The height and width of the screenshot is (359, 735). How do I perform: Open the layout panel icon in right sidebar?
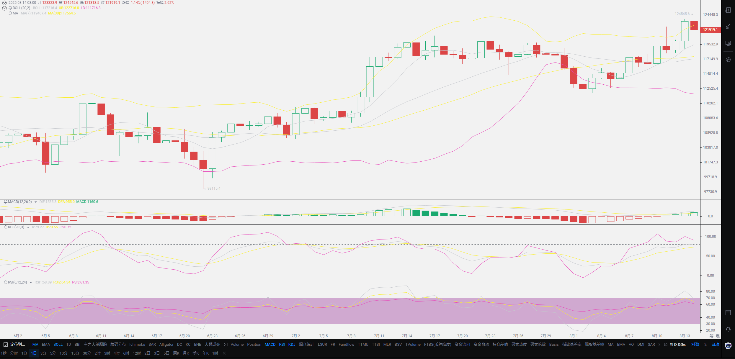coord(728,313)
